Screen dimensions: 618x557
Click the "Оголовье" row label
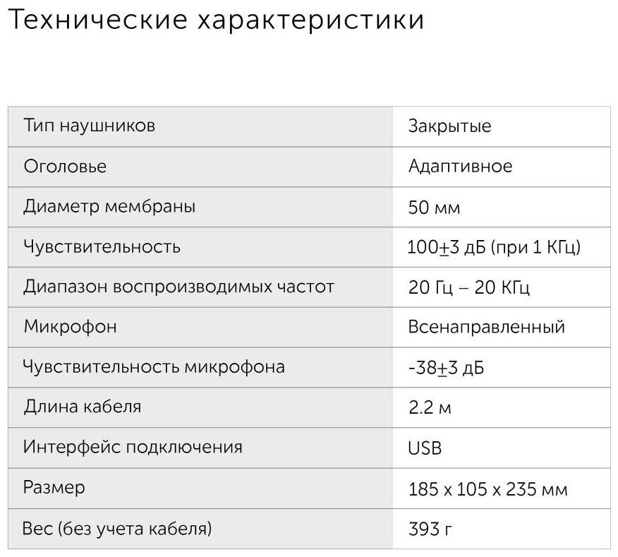(x=65, y=167)
